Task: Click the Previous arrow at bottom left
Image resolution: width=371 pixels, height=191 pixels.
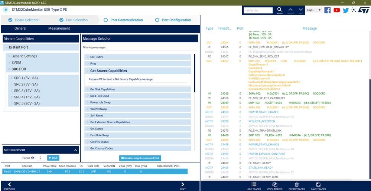Action: [9, 184]
